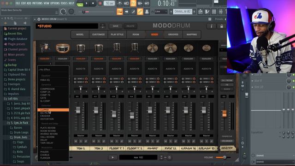Viewport: 295px width, 166px height.
Task: Toggle the highlighted countdown before recording icon
Action: [x=133, y=3]
